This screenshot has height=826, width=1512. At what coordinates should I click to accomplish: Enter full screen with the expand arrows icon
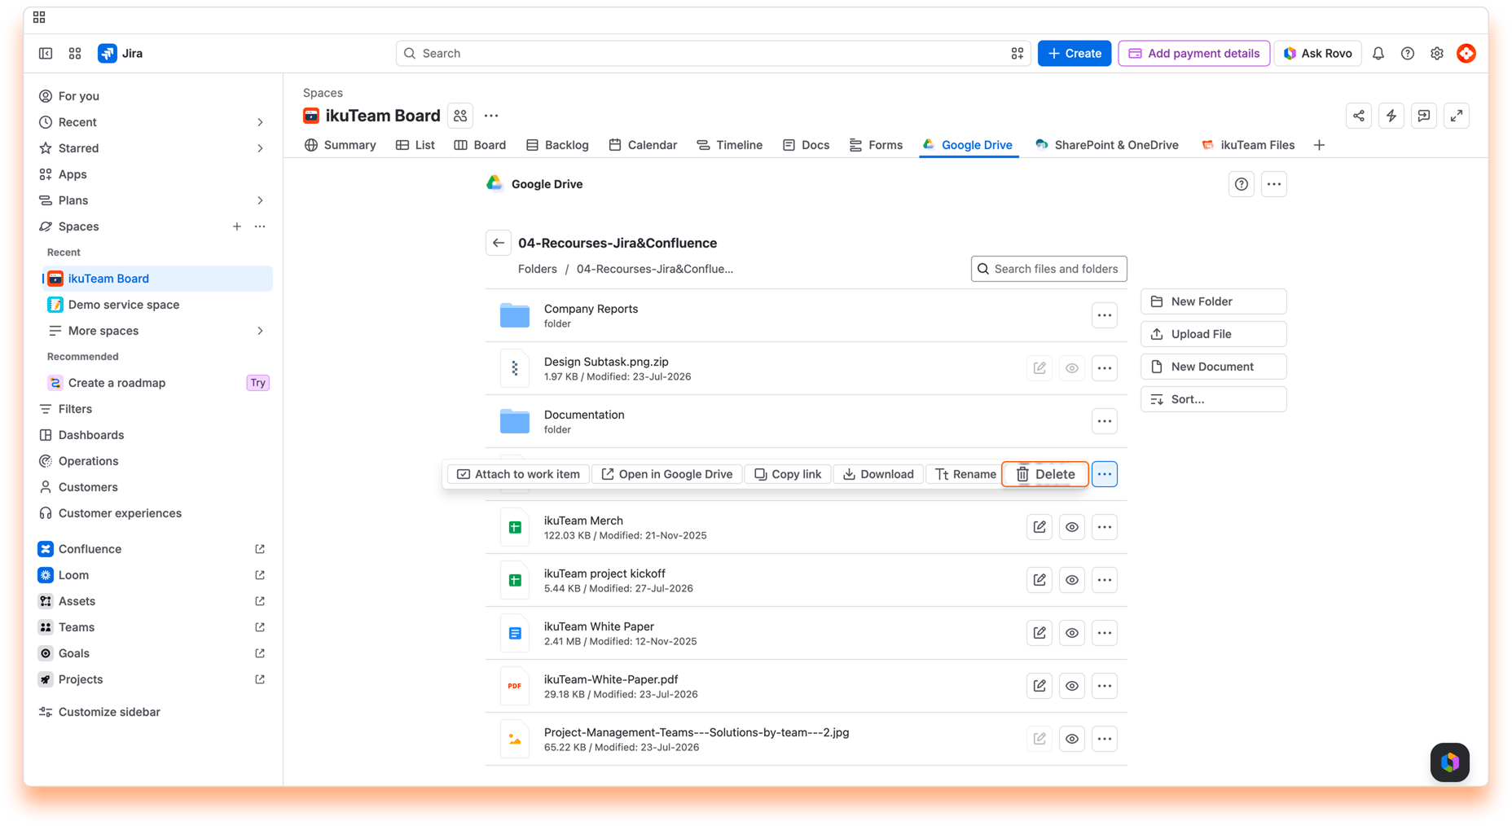1456,116
